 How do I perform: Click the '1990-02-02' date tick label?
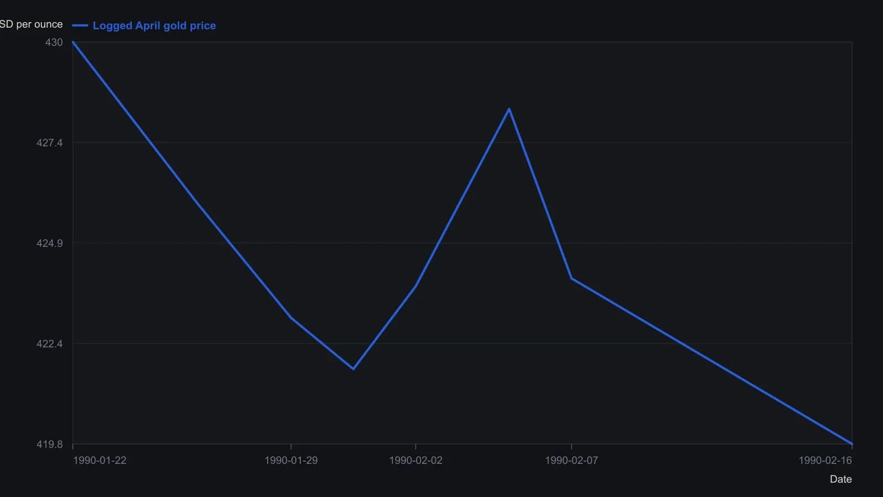tap(416, 461)
